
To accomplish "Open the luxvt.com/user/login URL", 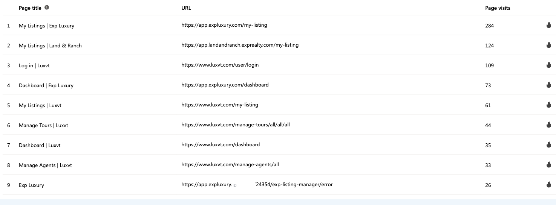I will (x=220, y=65).
